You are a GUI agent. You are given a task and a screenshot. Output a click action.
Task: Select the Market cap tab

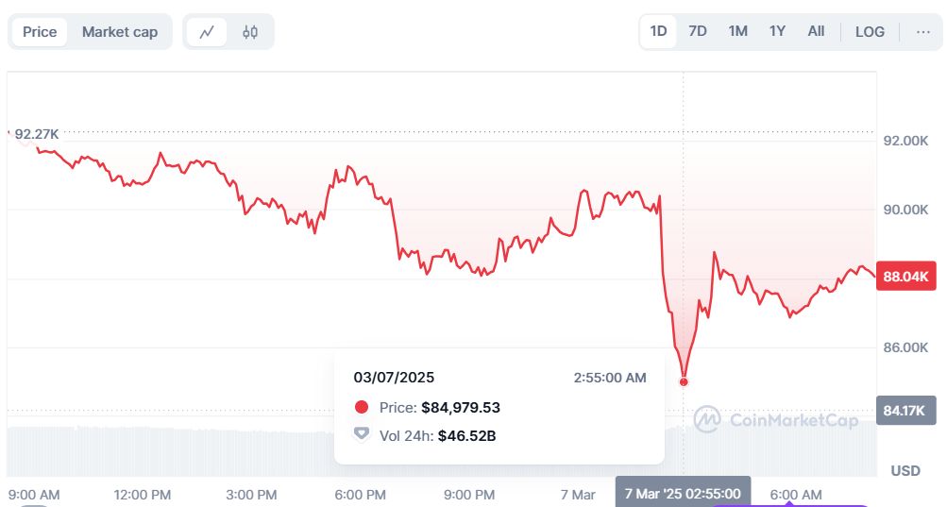click(x=120, y=32)
